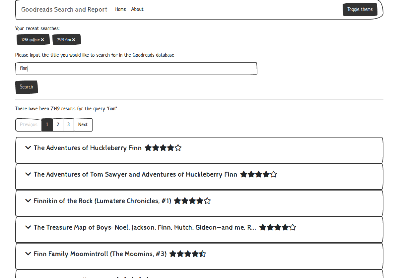Open the About nav link
The image size is (403, 278).
click(x=137, y=9)
